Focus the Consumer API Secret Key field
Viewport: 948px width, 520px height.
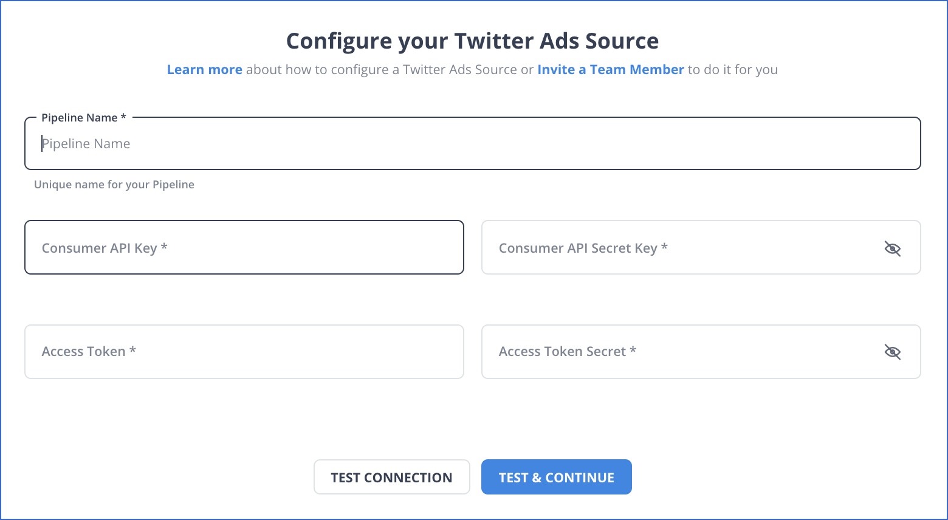668,248
